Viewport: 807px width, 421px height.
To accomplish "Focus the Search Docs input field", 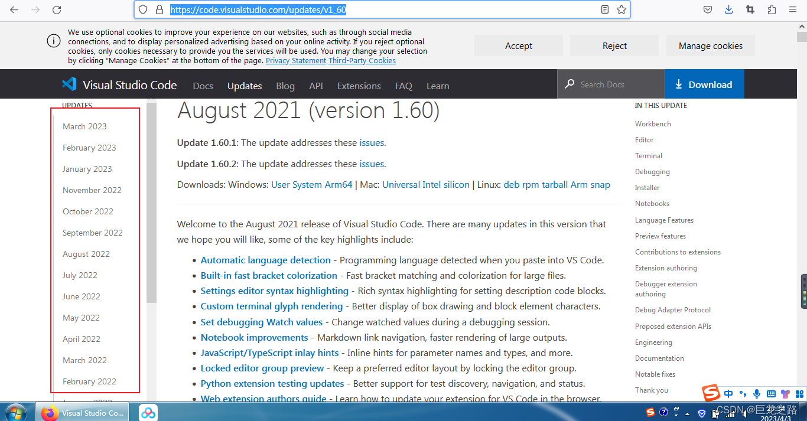I will (x=611, y=84).
